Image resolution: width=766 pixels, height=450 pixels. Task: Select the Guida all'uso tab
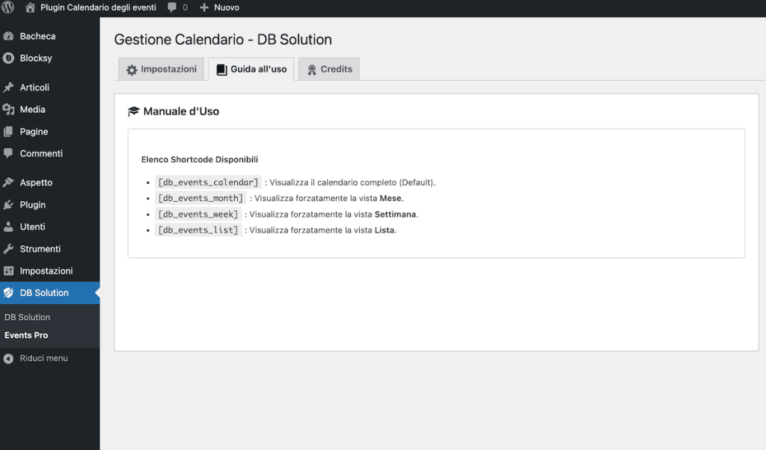pyautogui.click(x=251, y=70)
